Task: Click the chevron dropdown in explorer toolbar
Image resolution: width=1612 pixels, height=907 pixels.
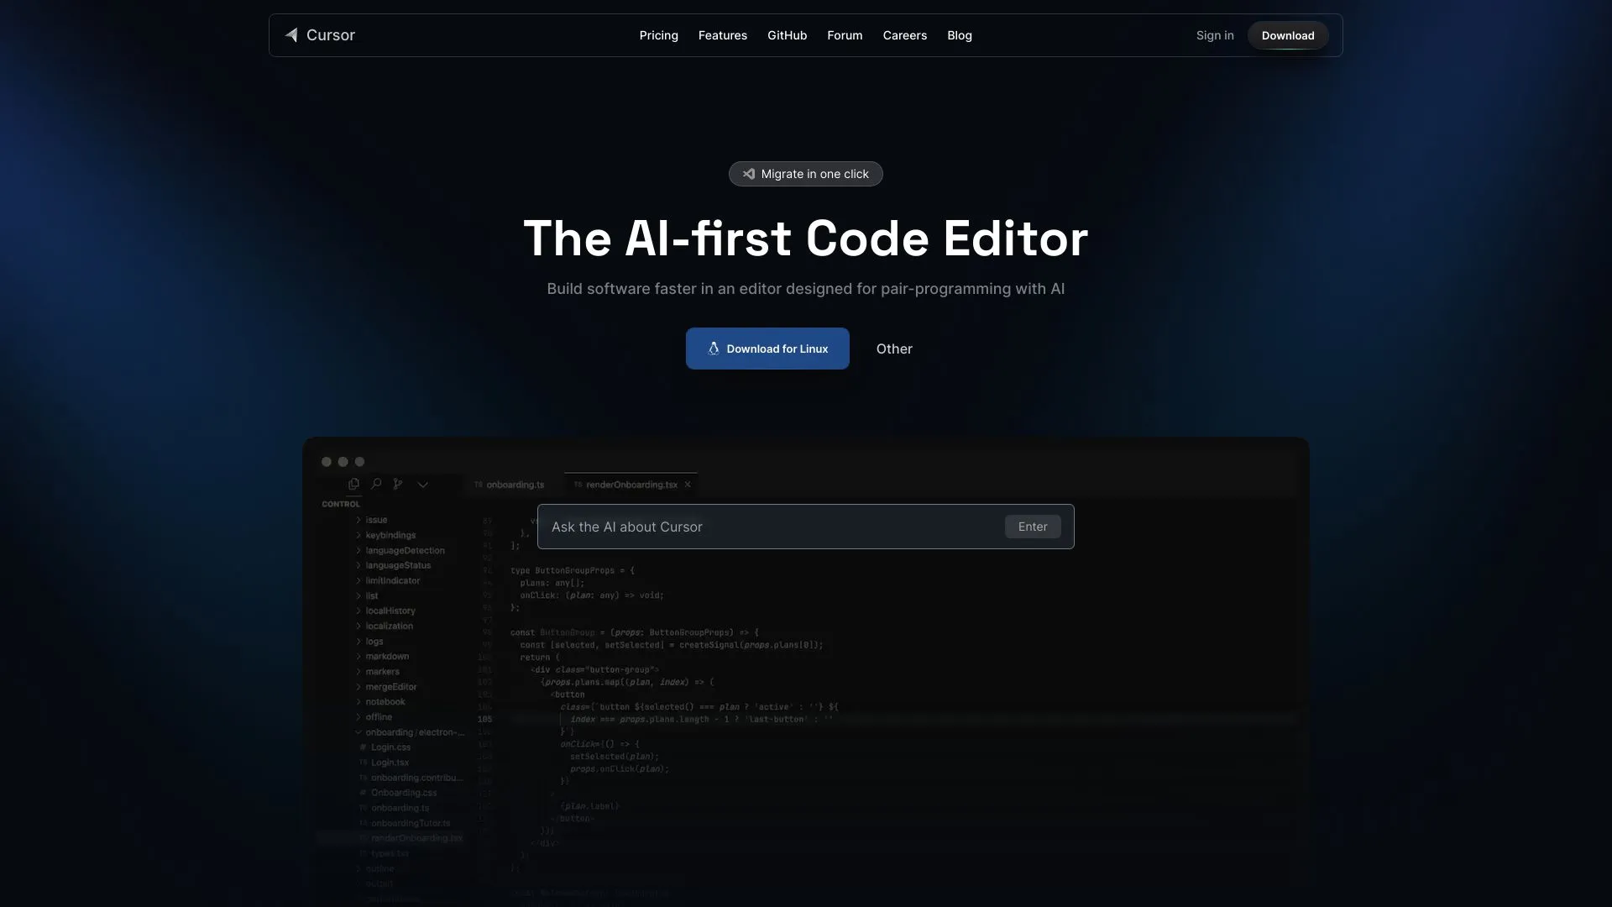Action: [x=423, y=485]
